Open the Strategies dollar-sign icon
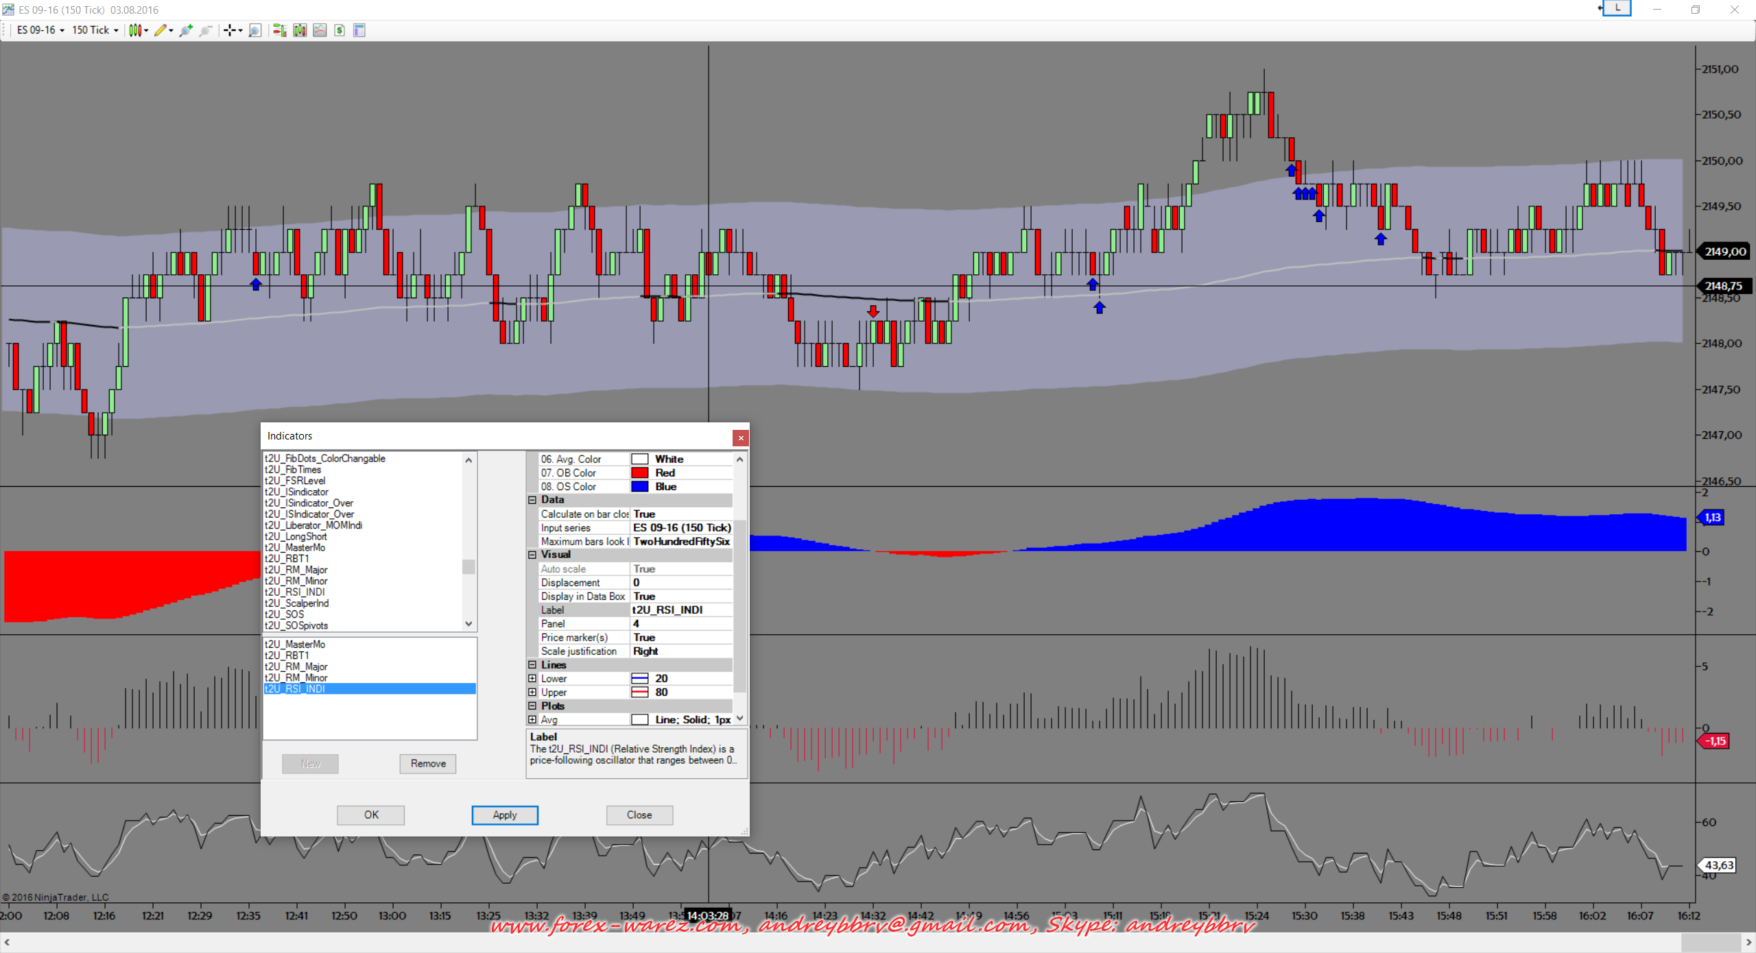Screen dimensions: 1756x953 (340, 30)
